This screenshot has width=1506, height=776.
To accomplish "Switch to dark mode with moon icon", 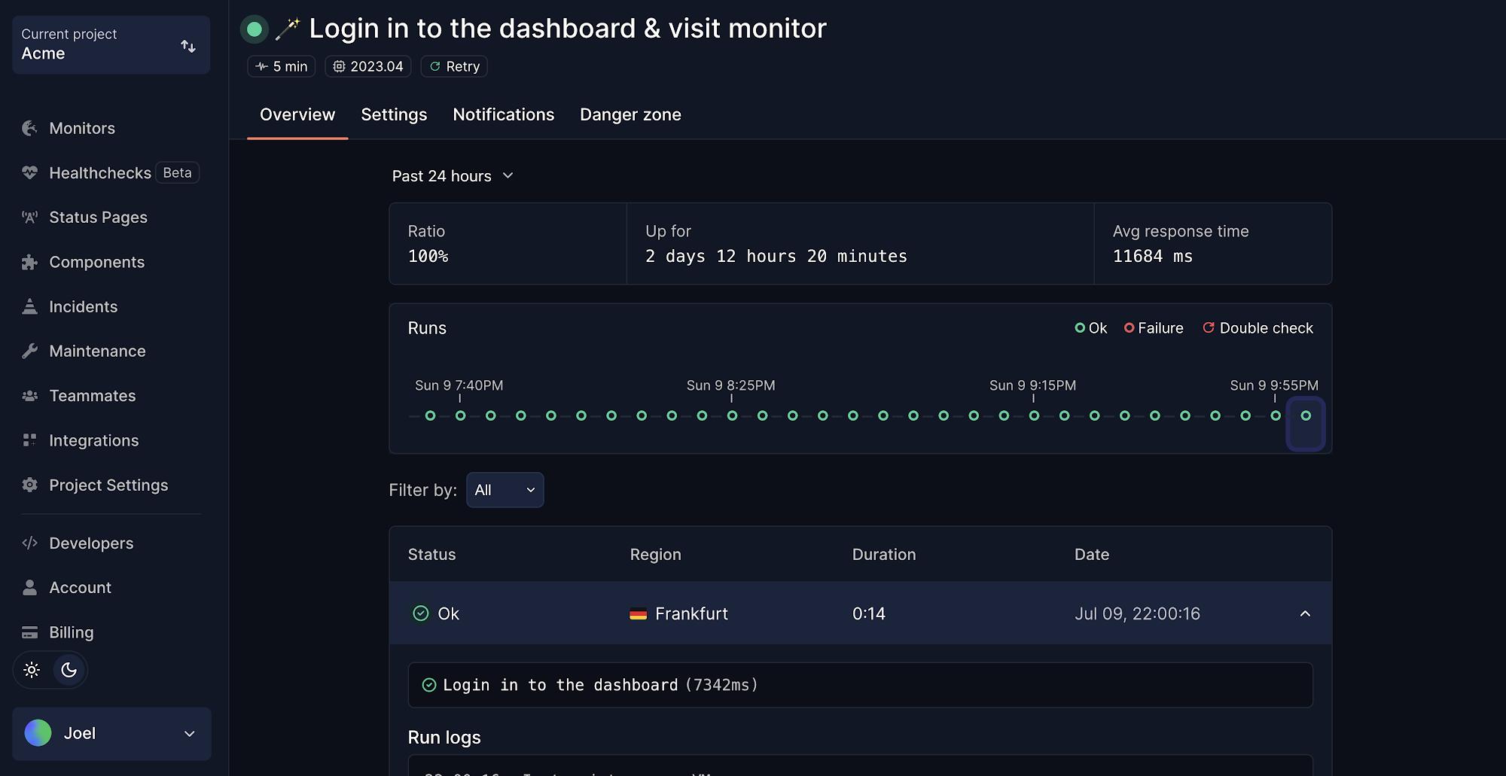I will click(x=69, y=670).
